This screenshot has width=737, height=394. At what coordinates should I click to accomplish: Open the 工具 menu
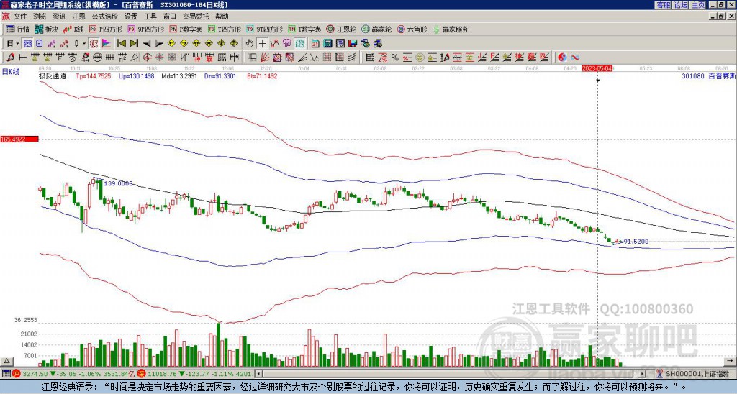[150, 17]
